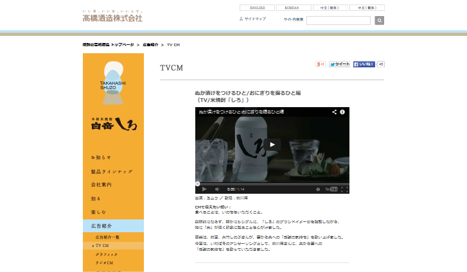Click the Google +1 share button
The image size is (467, 272).
pos(321,64)
